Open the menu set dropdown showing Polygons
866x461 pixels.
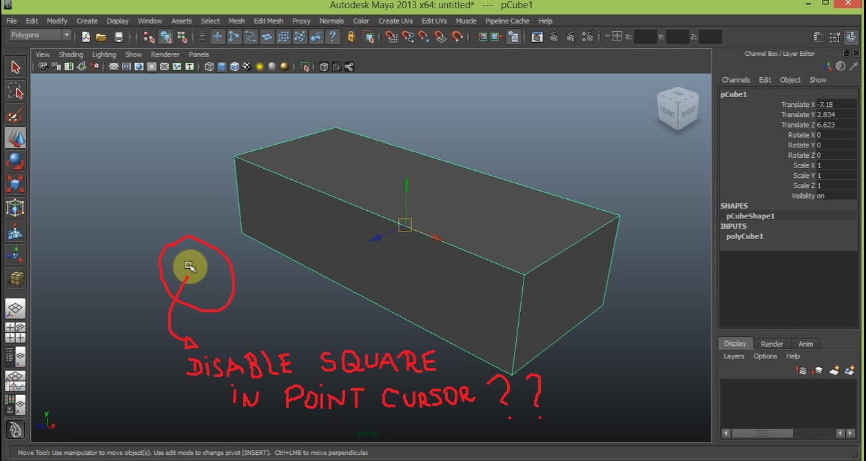coord(38,34)
